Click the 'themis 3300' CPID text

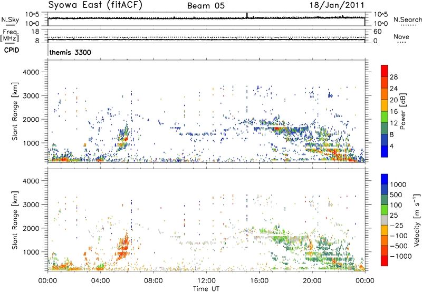coord(70,52)
